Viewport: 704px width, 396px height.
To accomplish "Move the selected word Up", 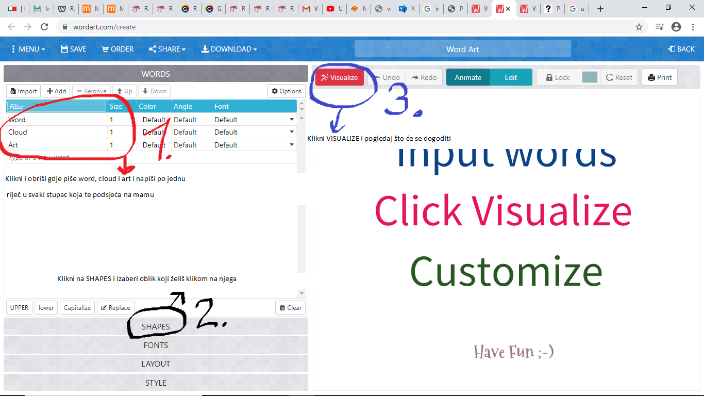I will 124,91.
